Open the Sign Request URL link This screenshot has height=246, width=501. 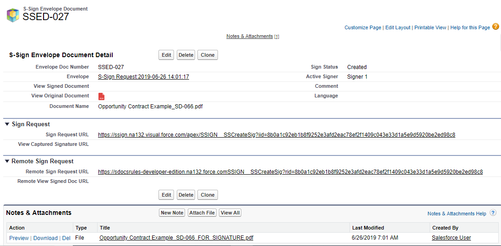click(x=277, y=135)
